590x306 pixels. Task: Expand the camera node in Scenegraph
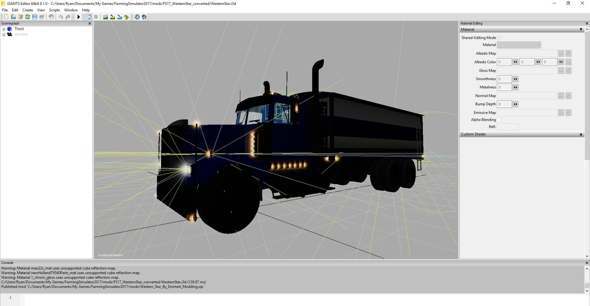pos(4,35)
